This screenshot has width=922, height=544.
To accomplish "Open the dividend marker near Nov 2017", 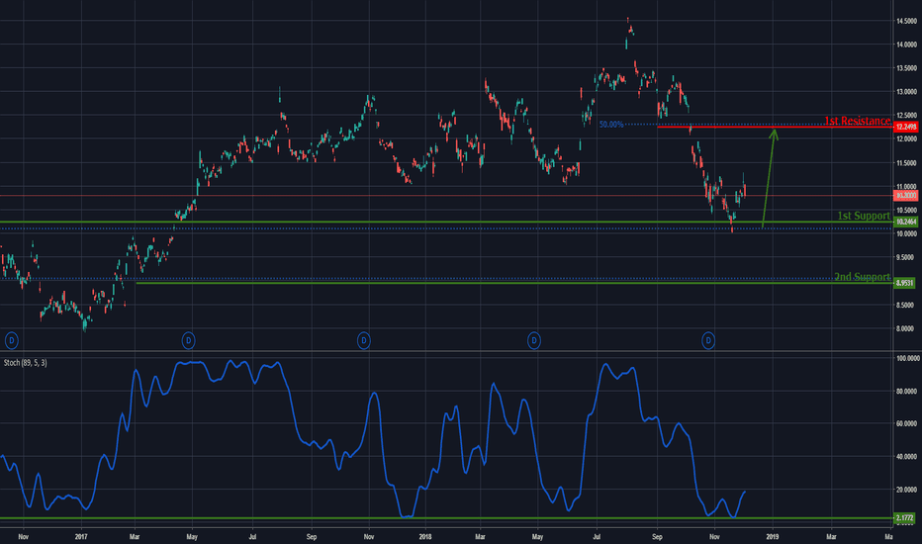I will [364, 340].
